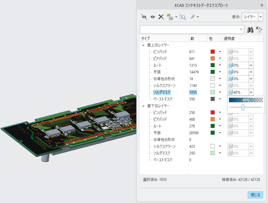Screen dimensions: 268x203
Task: Click transparency cube icon for top ルート
Action: coord(231,65)
